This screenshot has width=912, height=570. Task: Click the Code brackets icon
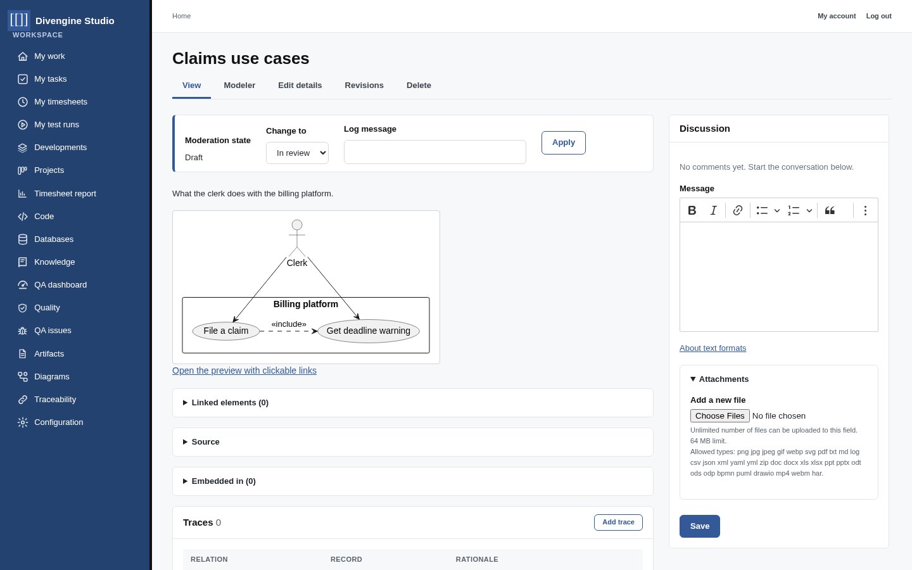(23, 217)
